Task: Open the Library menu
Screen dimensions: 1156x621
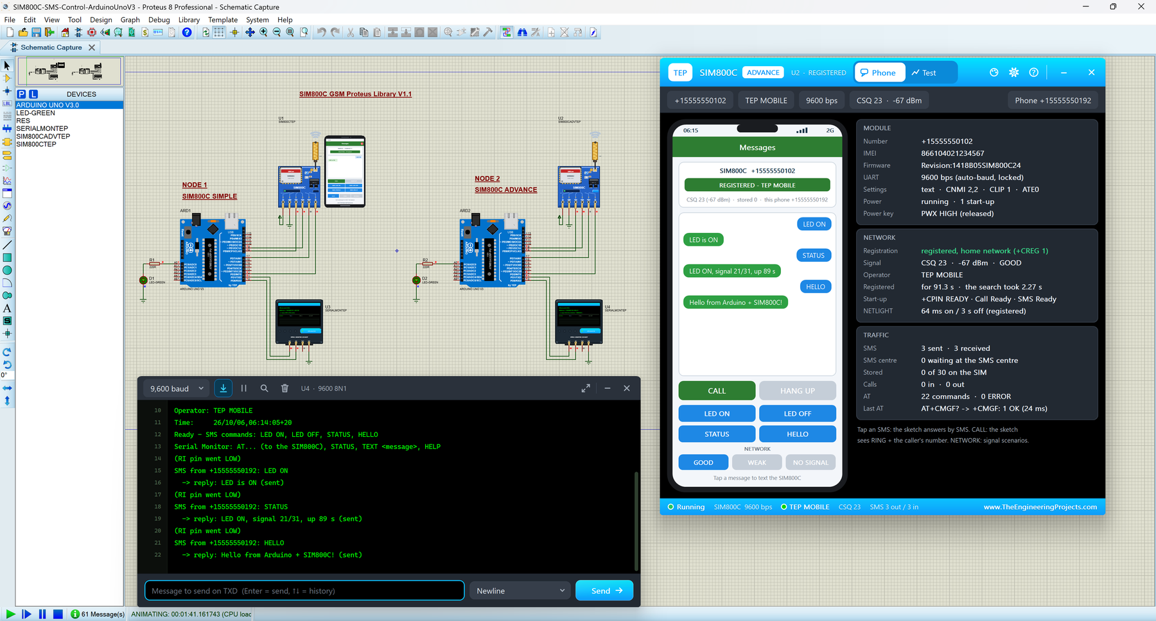Action: [189, 19]
